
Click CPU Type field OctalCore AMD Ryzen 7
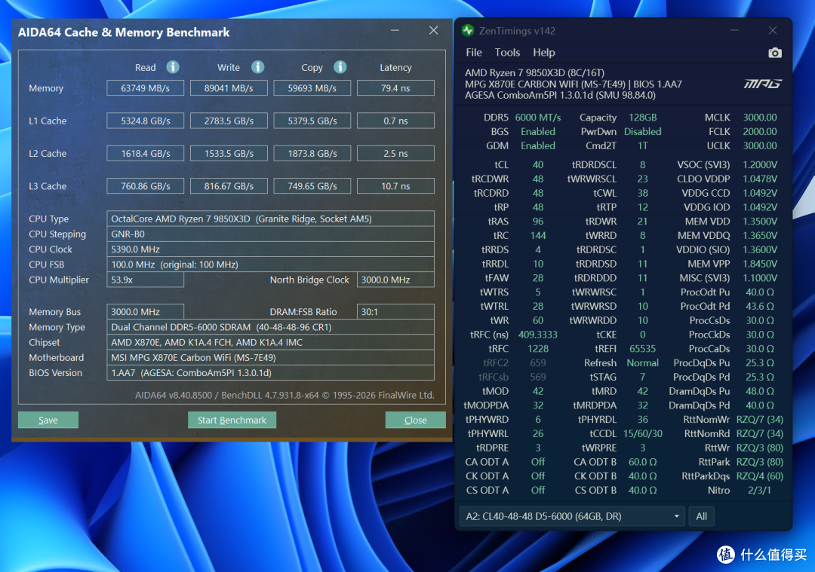click(x=270, y=219)
